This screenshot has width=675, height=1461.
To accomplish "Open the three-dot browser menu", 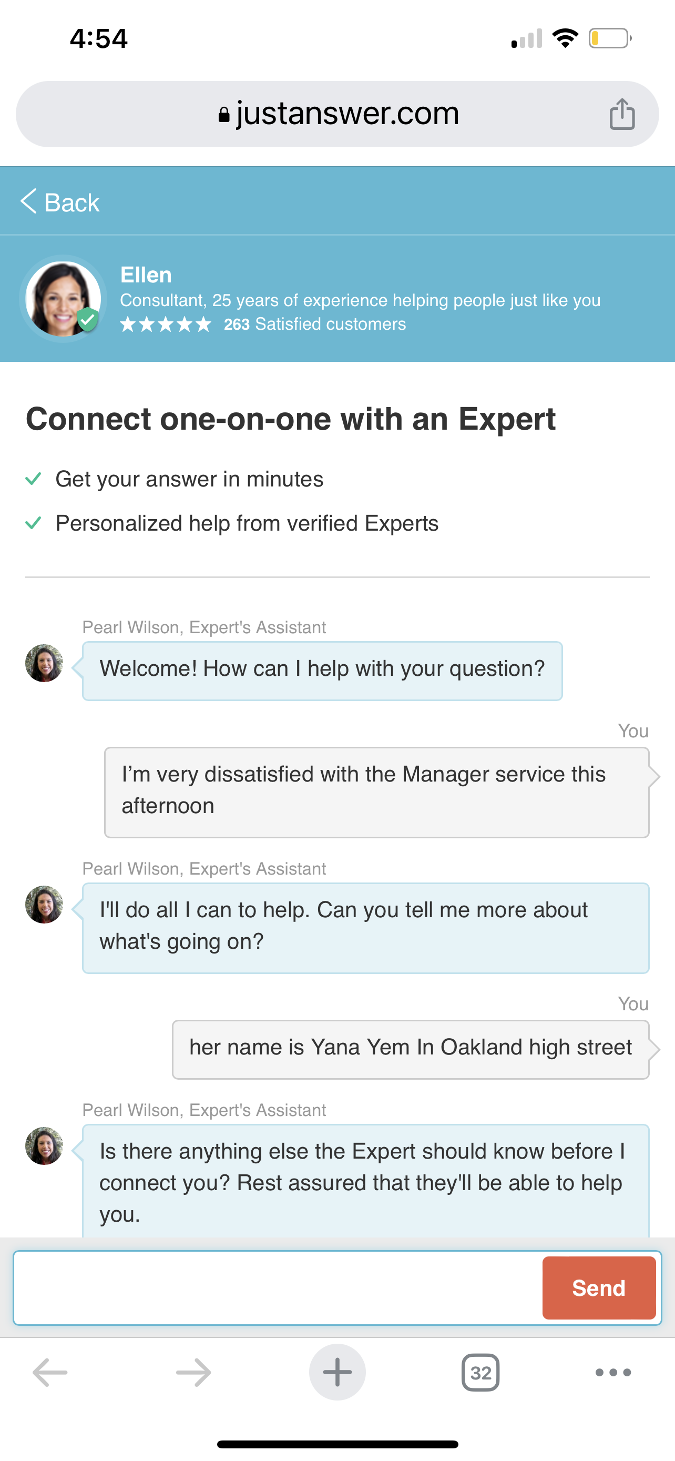I will coord(612,1373).
